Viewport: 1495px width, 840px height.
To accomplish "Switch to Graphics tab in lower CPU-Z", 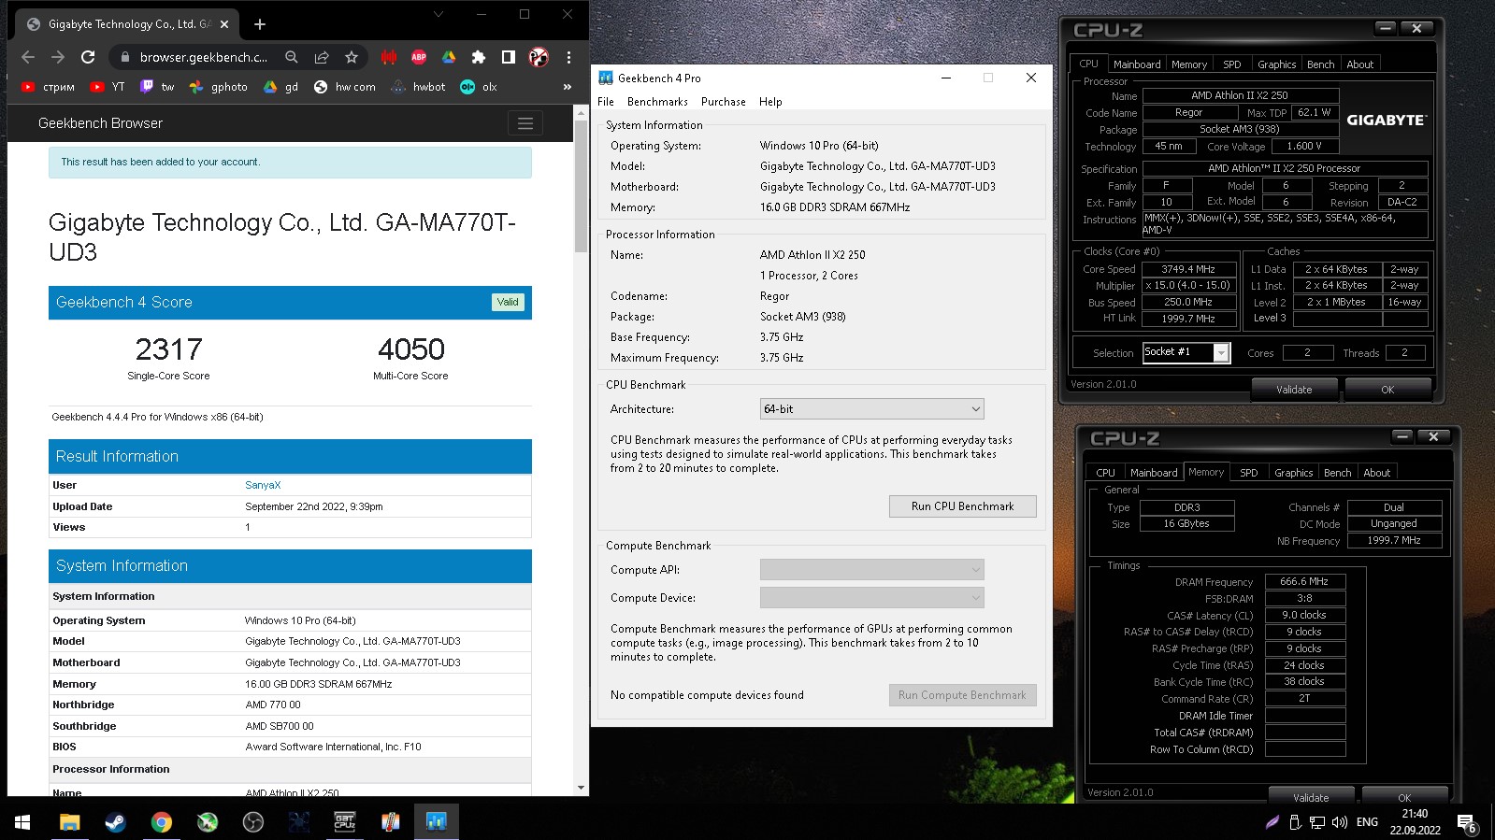I will coord(1293,473).
